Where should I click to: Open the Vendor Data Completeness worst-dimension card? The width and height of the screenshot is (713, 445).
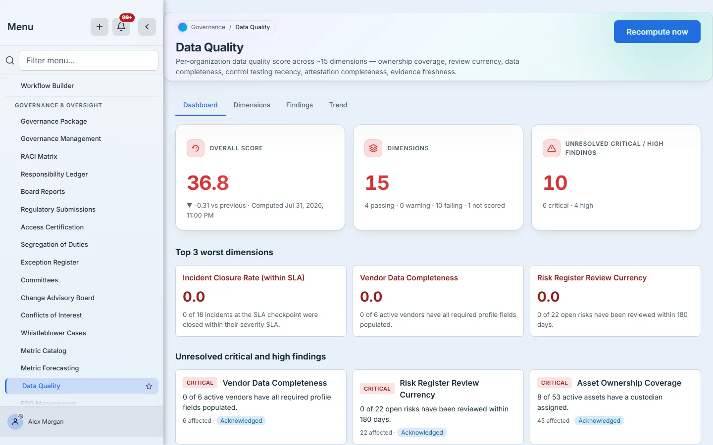click(x=438, y=301)
